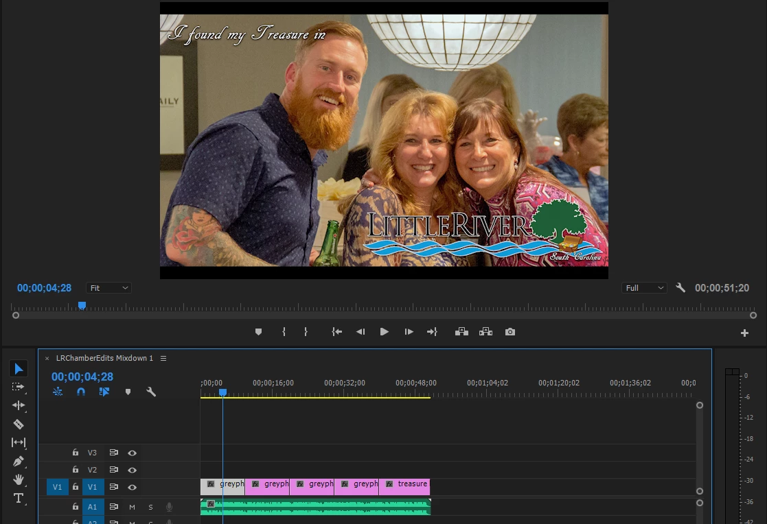
Task: Open LRChamberEdits Mixdown 1 panel menu
Action: pyautogui.click(x=163, y=358)
